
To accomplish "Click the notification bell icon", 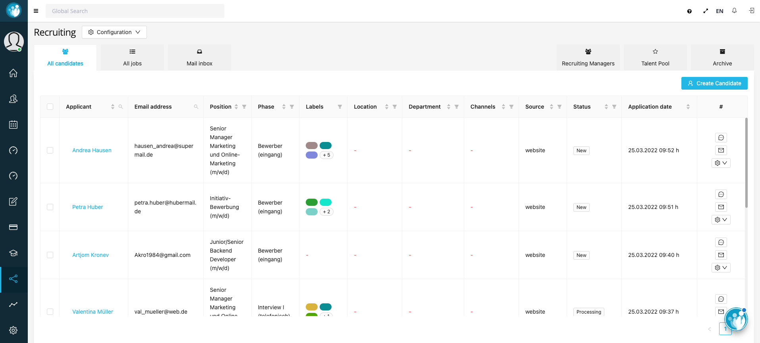I will [x=734, y=11].
